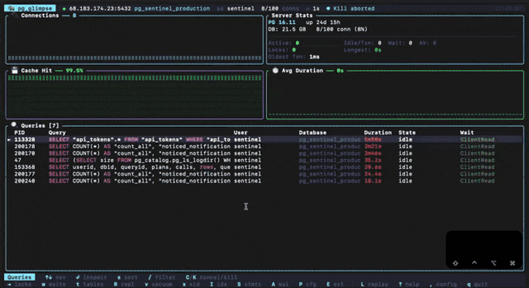The height and width of the screenshot is (288, 529).
Task: Click the Avg Duration stopwatch icon
Action: (276, 70)
